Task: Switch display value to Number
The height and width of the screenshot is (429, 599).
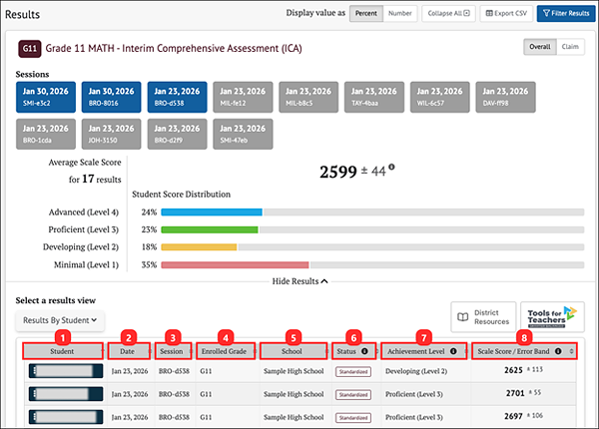Action: (400, 13)
